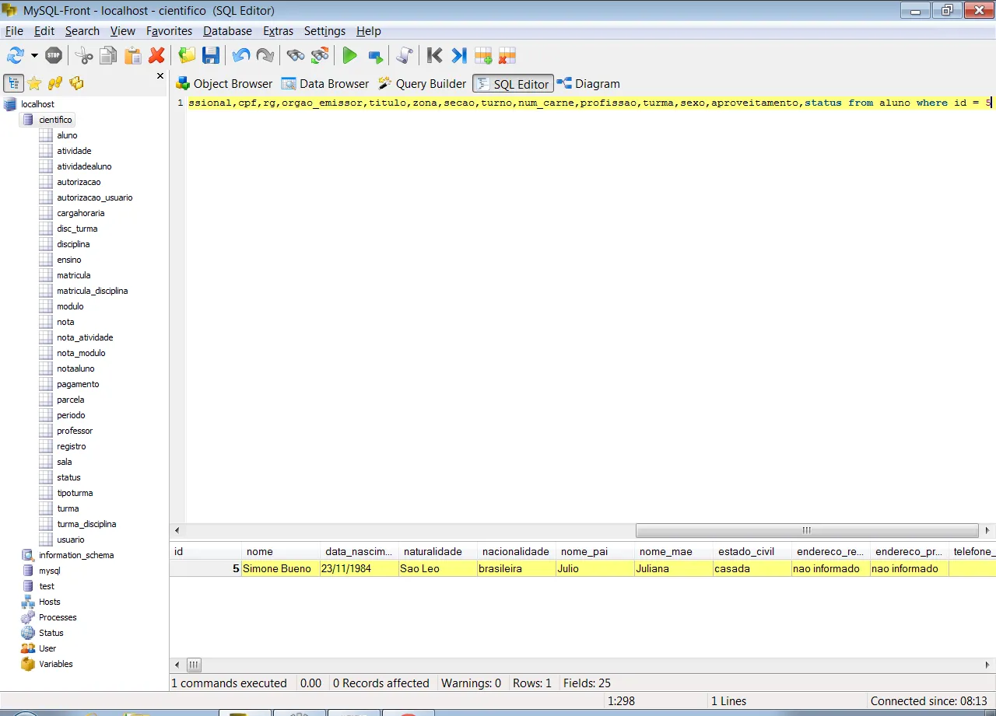
Task: Toggle the tree navigator view button
Action: [x=13, y=83]
